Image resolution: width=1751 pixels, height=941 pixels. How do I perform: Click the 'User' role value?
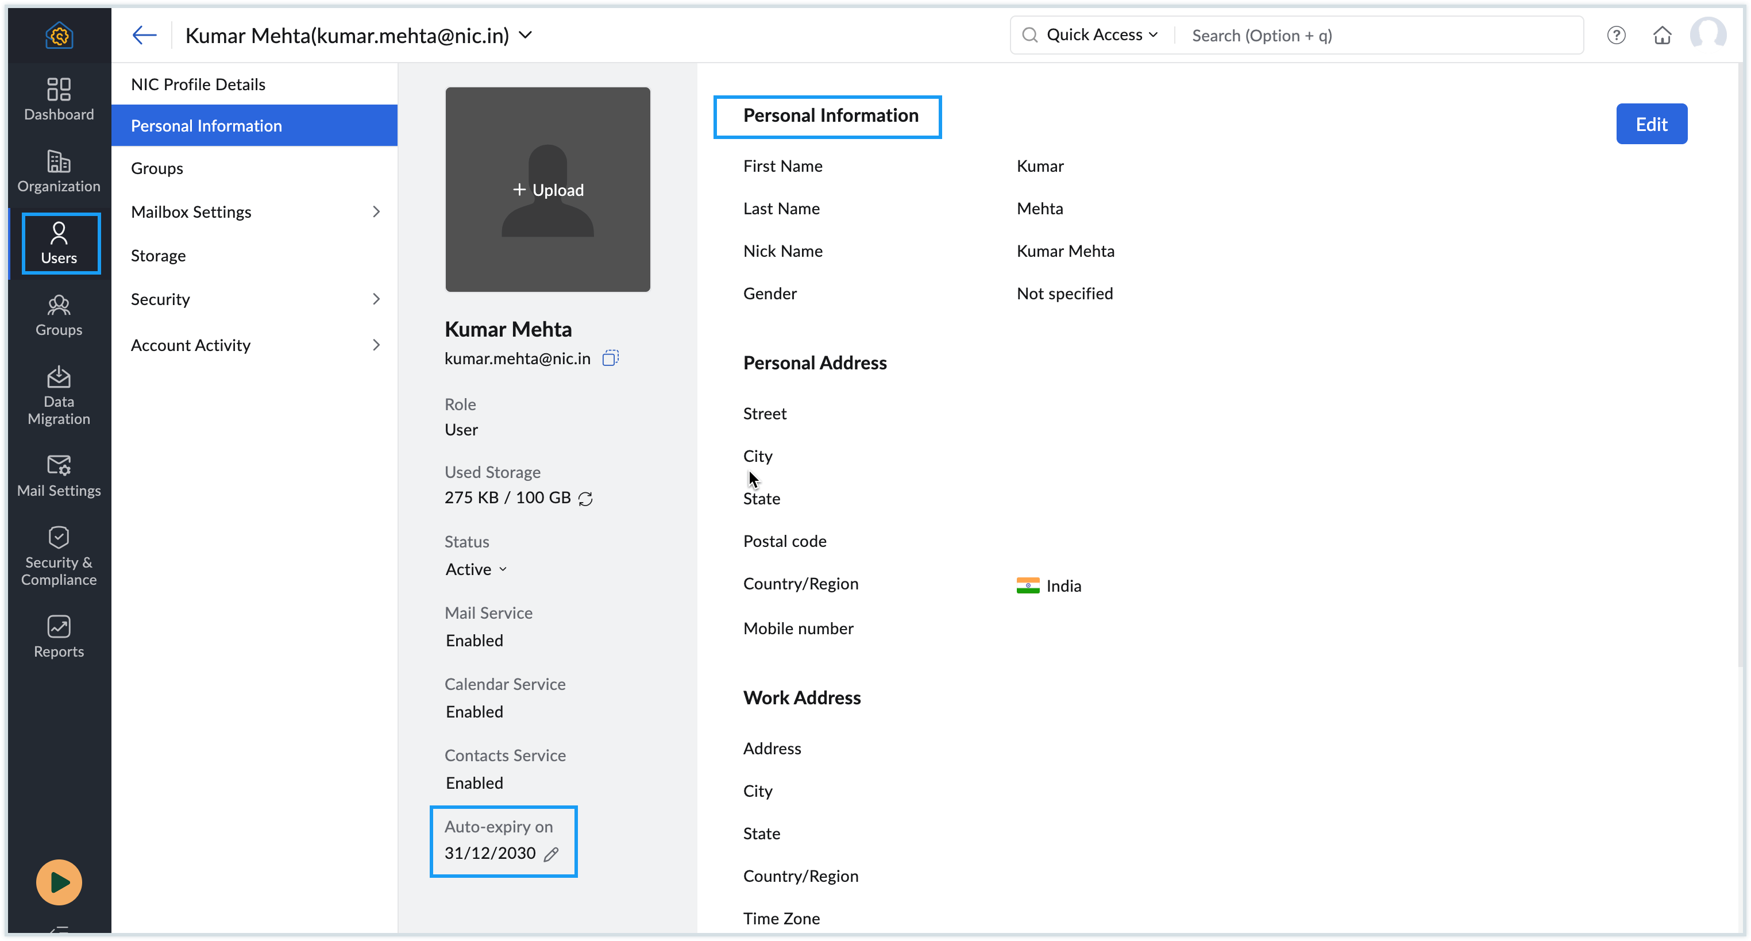[461, 430]
